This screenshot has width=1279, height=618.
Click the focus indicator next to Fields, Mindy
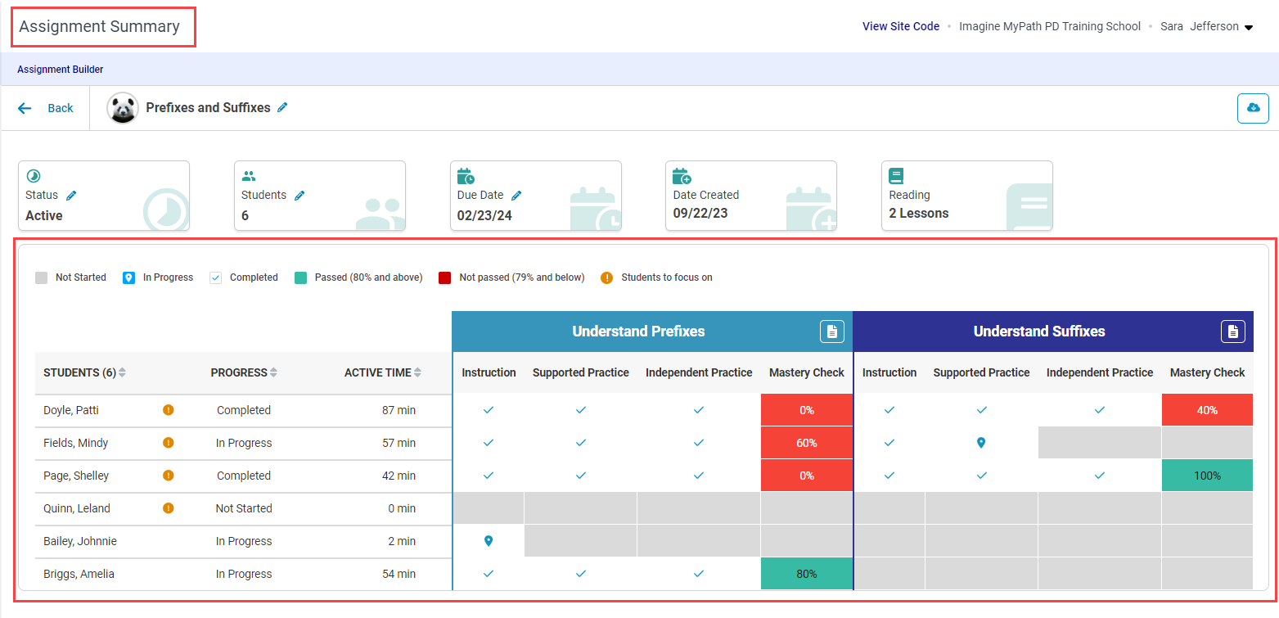pyautogui.click(x=168, y=443)
